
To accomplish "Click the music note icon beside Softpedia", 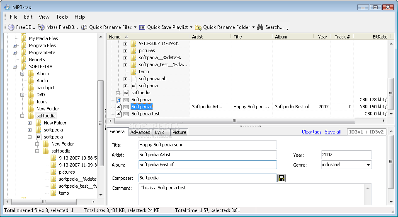I will [x=119, y=100].
